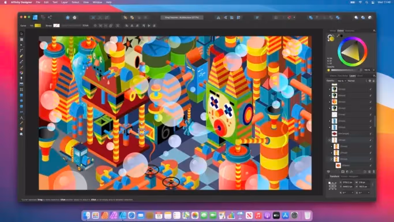Click the Flip Vertical toolbar icon
Viewport: 394px width, 222px height.
click(x=225, y=17)
